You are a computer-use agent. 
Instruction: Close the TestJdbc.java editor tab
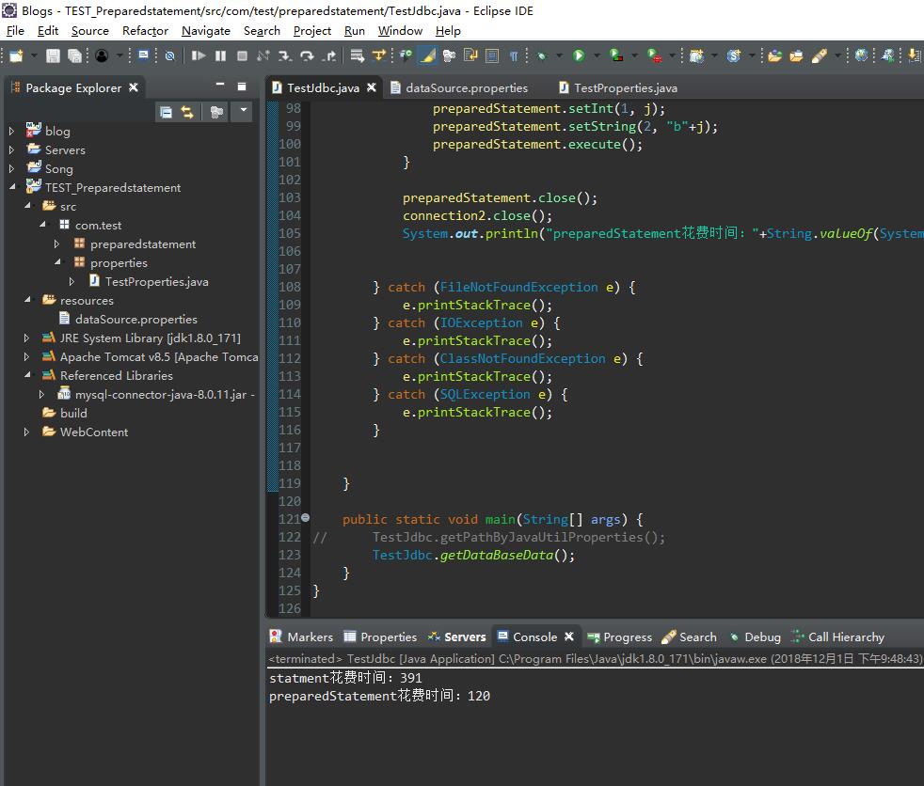pos(372,87)
